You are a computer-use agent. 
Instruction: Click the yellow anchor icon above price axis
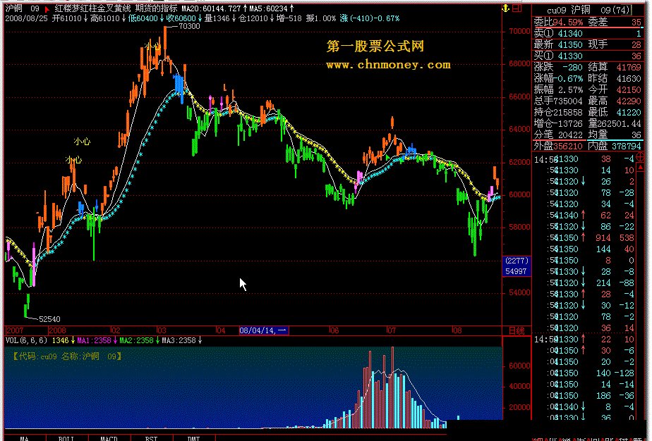(x=506, y=8)
